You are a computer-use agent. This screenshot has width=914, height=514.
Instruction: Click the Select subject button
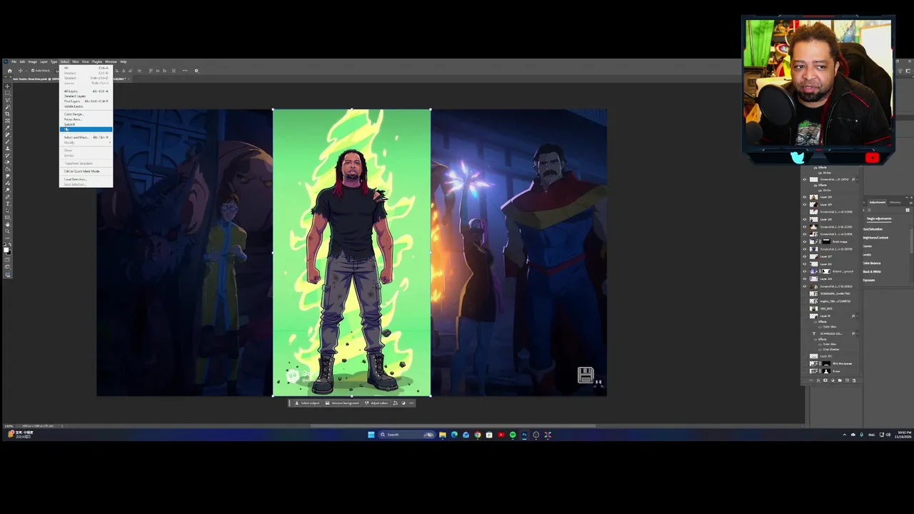pos(307,403)
